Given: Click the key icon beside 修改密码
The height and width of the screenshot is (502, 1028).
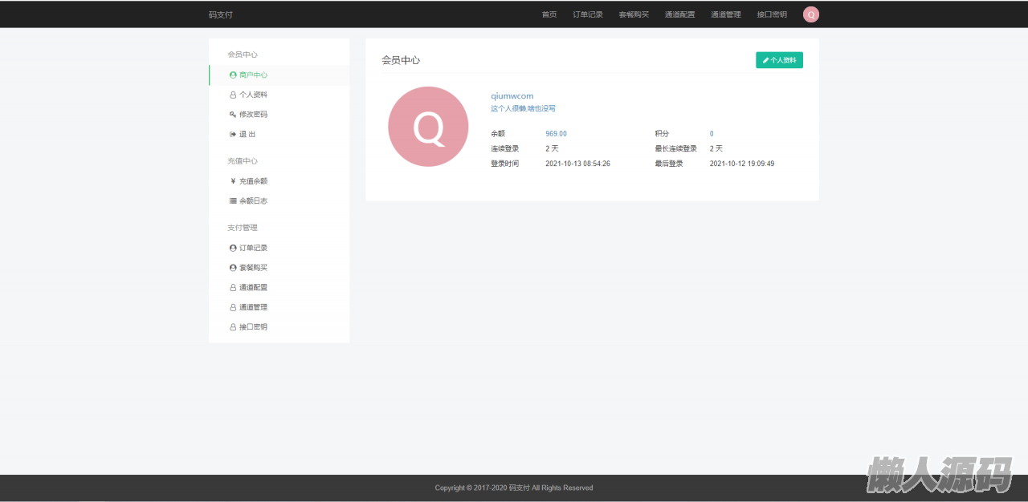Looking at the screenshot, I should (x=233, y=115).
